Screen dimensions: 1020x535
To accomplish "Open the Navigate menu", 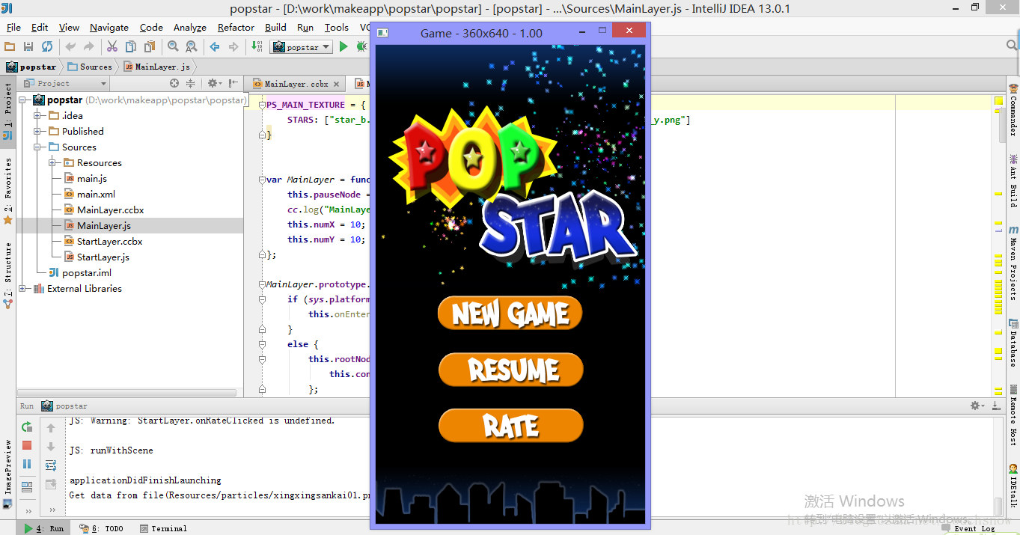I will tap(109, 27).
